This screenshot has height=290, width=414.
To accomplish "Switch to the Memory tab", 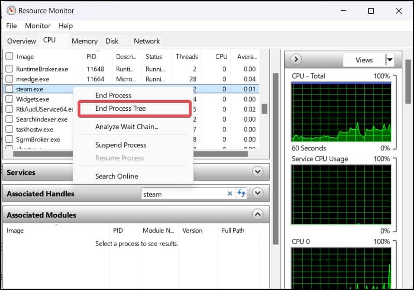I will 85,41.
